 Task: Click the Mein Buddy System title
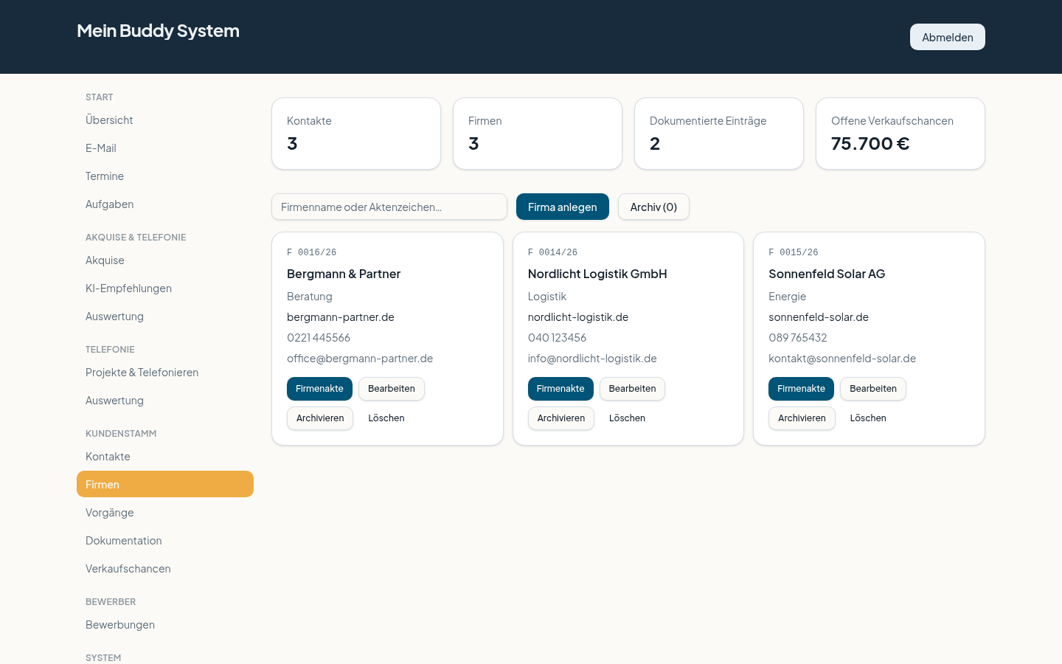click(x=158, y=30)
